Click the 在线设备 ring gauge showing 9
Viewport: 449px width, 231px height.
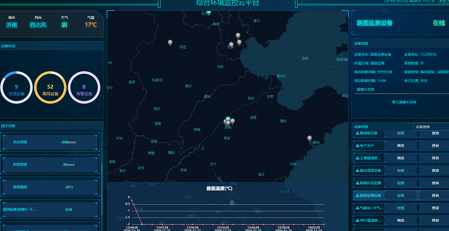point(16,87)
